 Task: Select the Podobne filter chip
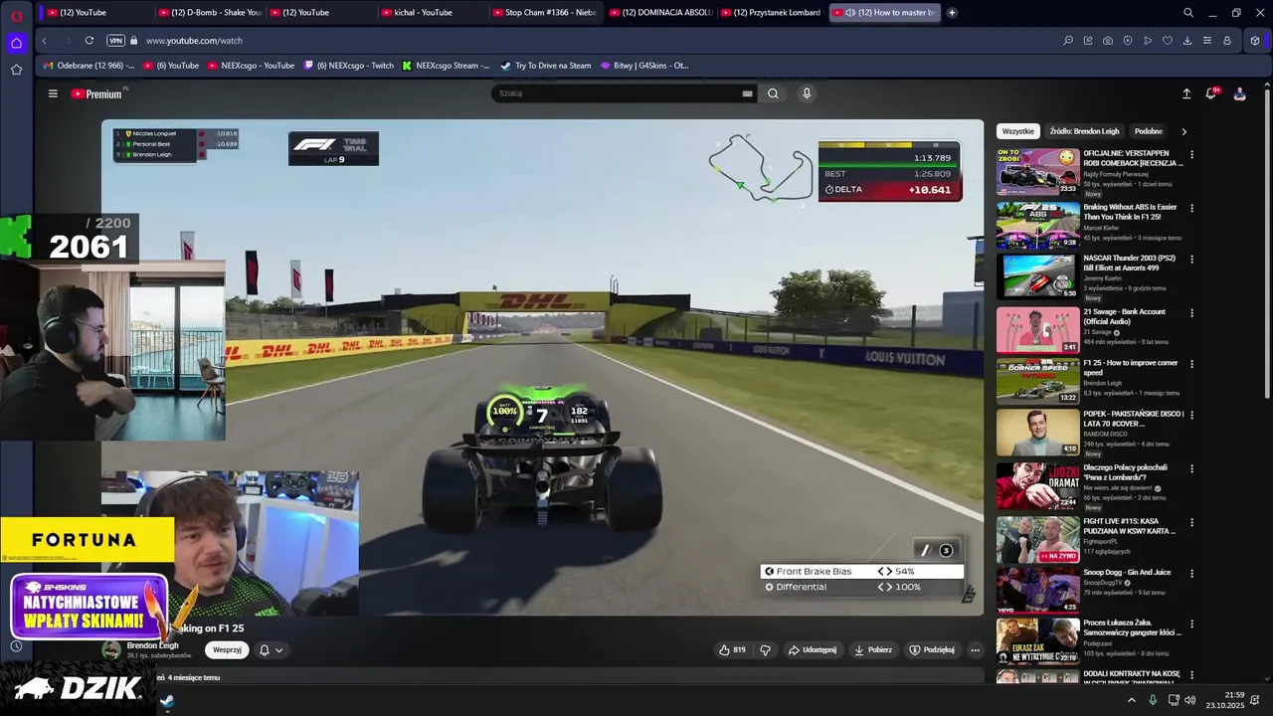(1149, 131)
